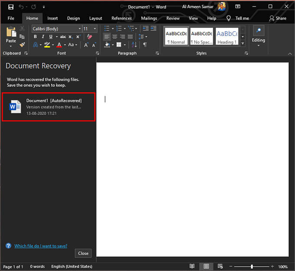Decrease the paragraph indent
Viewport: 295px width, 271px height.
tap(146, 28)
